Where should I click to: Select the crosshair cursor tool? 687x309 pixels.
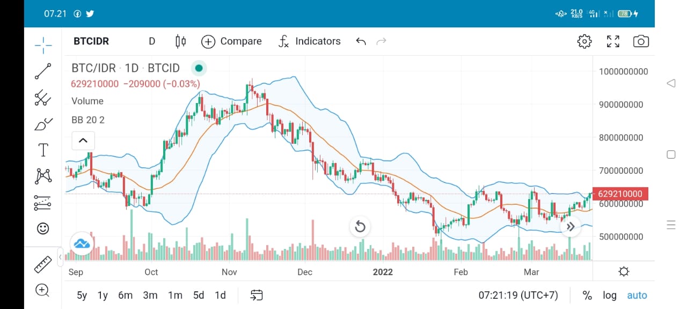point(43,45)
